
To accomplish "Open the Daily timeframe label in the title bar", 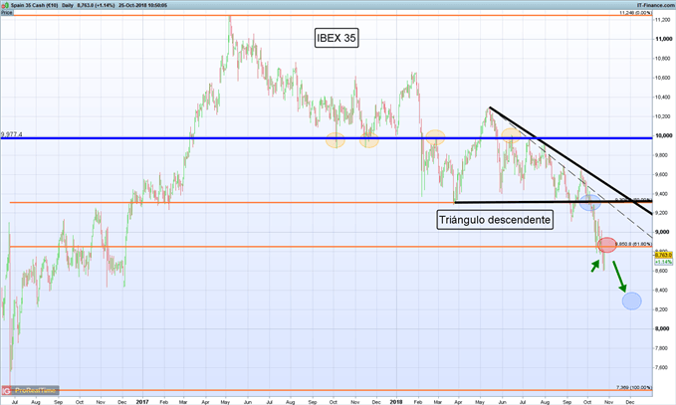I will tap(68, 5).
